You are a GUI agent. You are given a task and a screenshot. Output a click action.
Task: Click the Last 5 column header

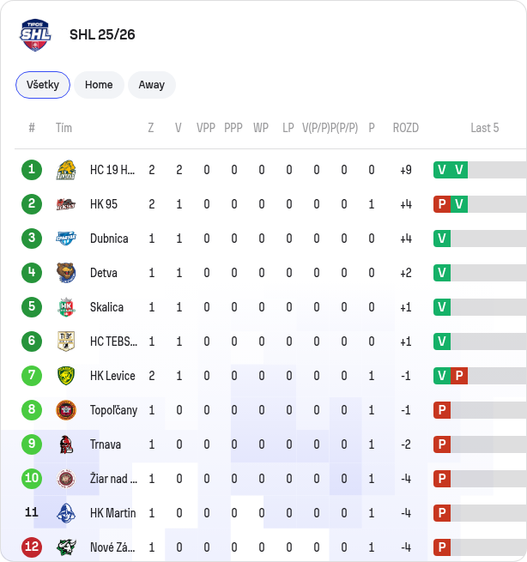pyautogui.click(x=485, y=128)
